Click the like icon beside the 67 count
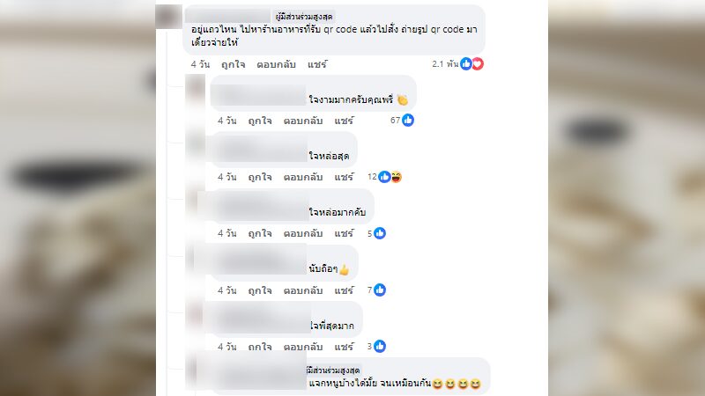 tap(408, 121)
